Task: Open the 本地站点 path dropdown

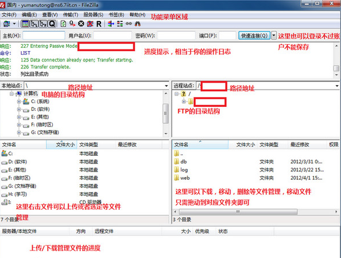Action: point(166,86)
